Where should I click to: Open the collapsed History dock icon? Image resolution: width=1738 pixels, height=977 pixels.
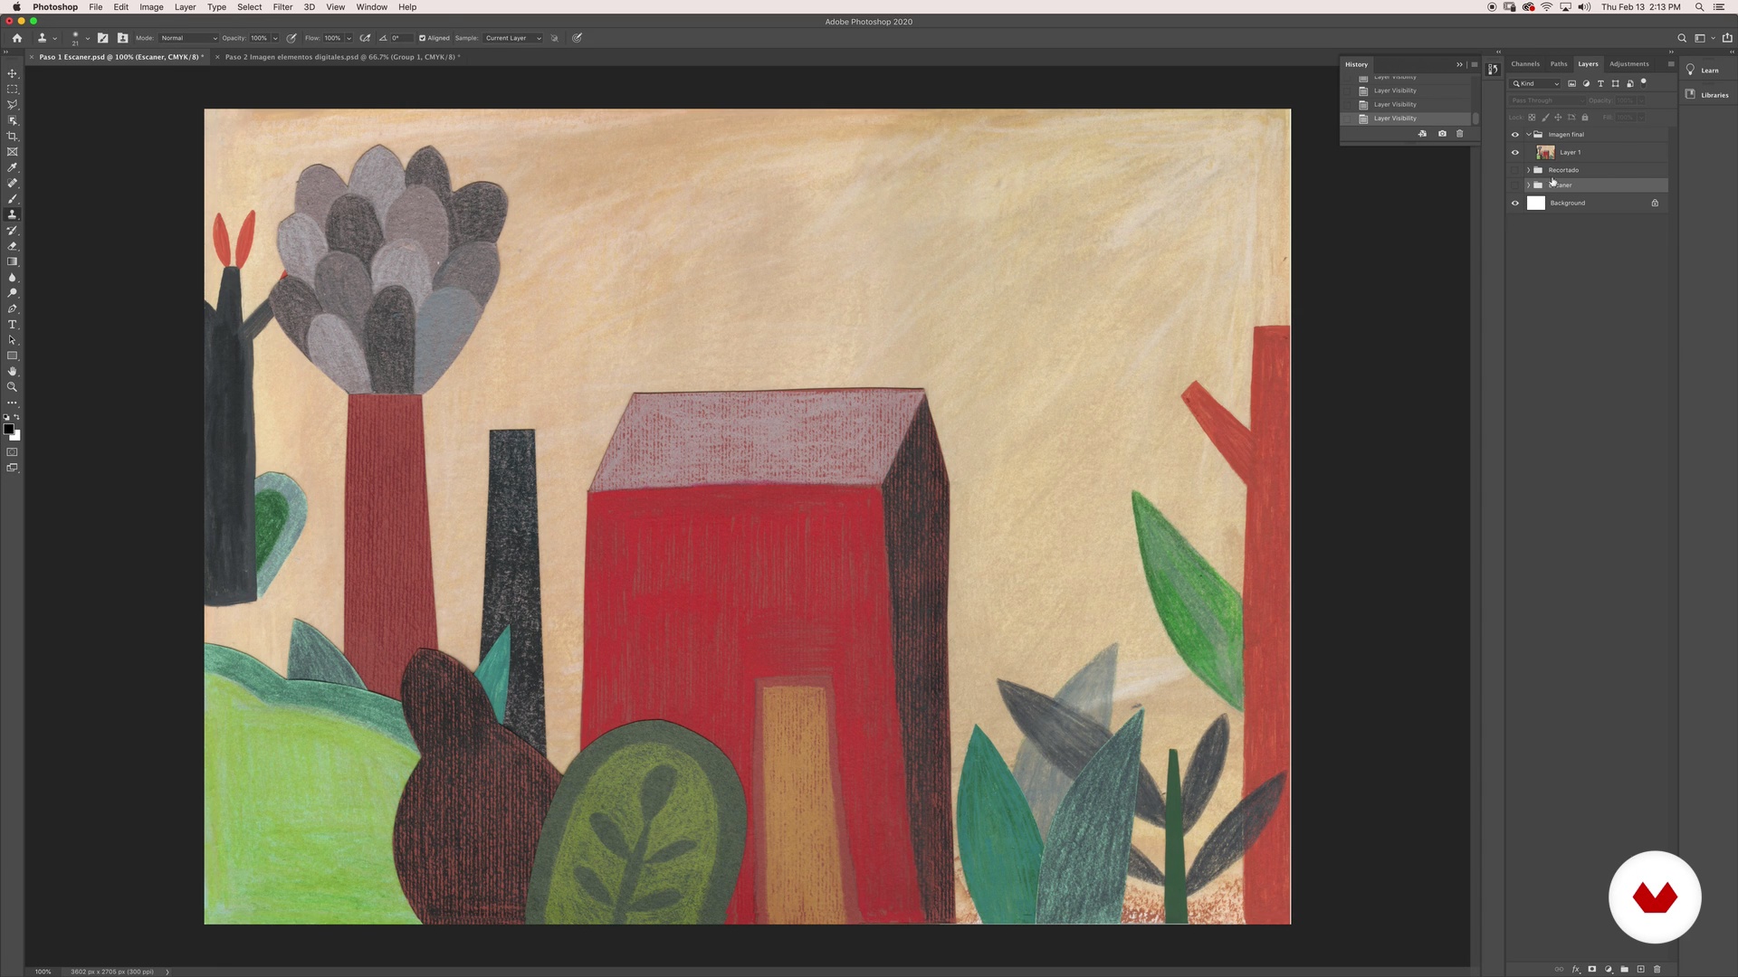1493,69
